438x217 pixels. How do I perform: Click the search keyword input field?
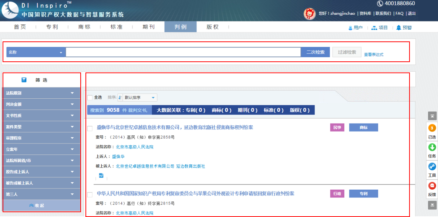pyautogui.click(x=183, y=52)
